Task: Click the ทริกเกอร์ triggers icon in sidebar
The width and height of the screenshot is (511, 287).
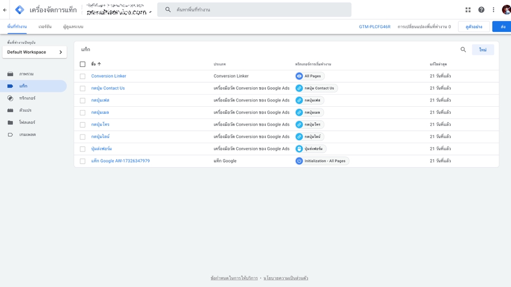Action: pos(11,98)
